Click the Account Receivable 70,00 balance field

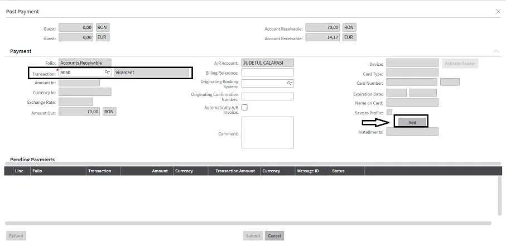pos(322,28)
